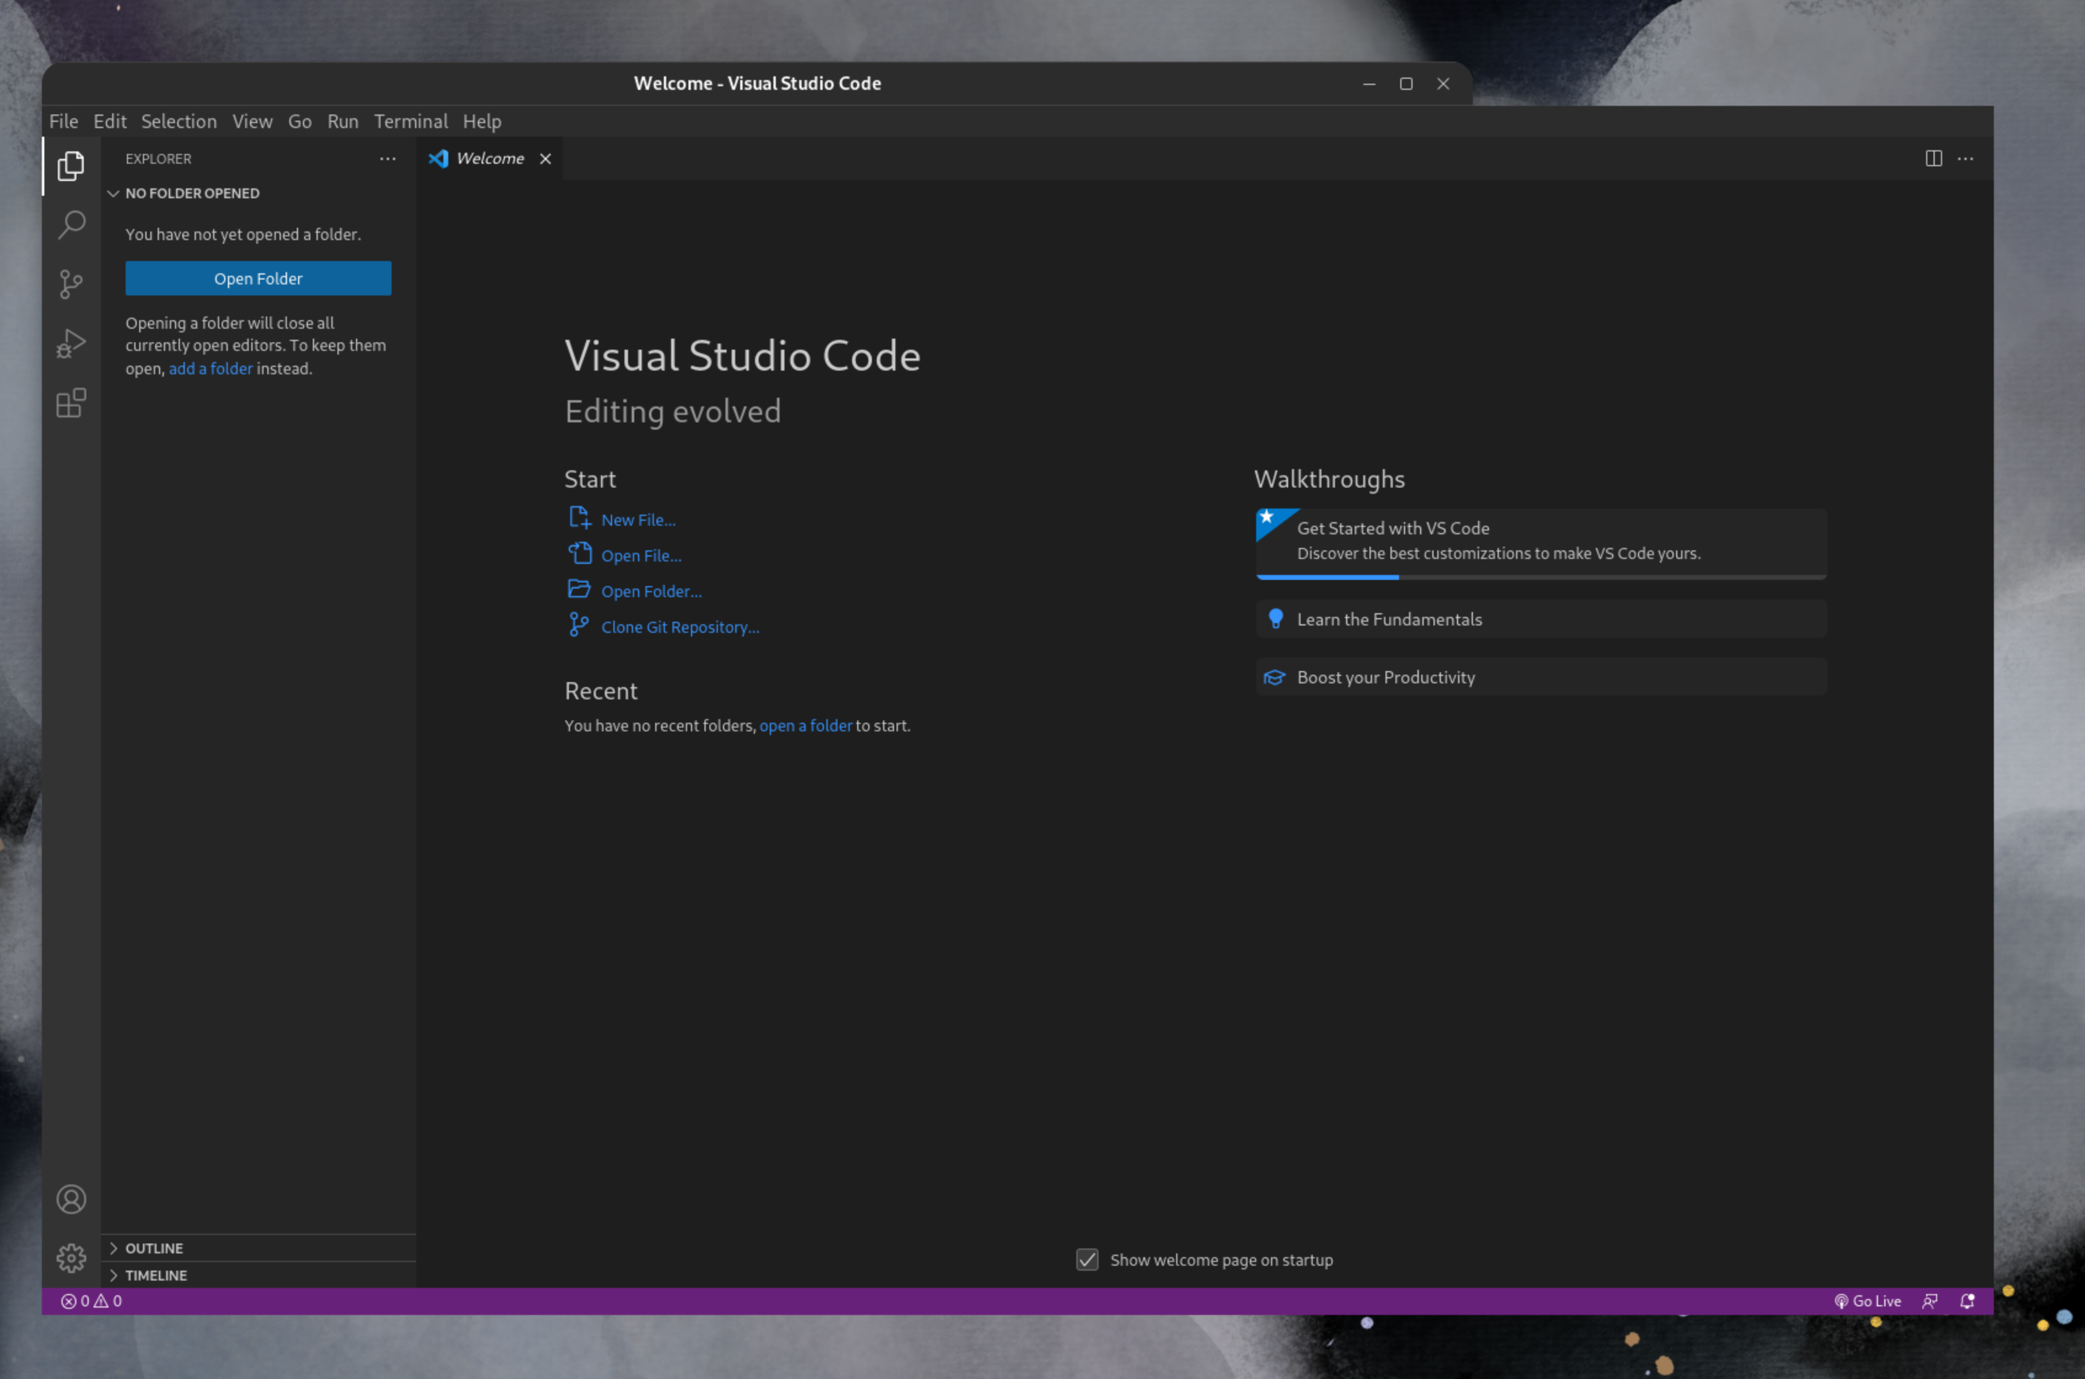Open the Extensions view
The height and width of the screenshot is (1379, 2085).
click(x=70, y=403)
